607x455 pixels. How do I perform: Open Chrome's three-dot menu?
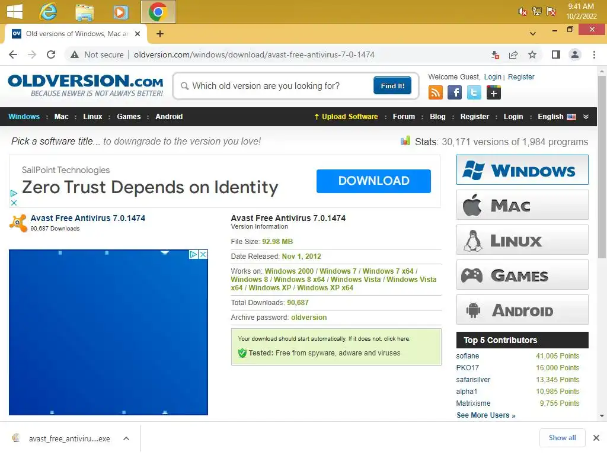pos(594,55)
